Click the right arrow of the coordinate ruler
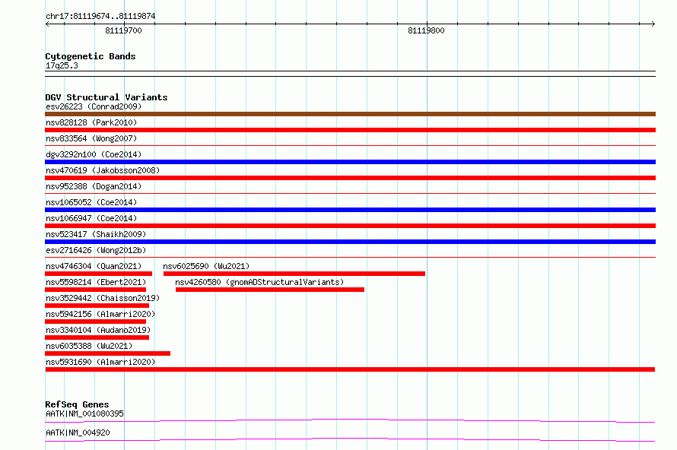The width and height of the screenshot is (677, 450). point(653,24)
